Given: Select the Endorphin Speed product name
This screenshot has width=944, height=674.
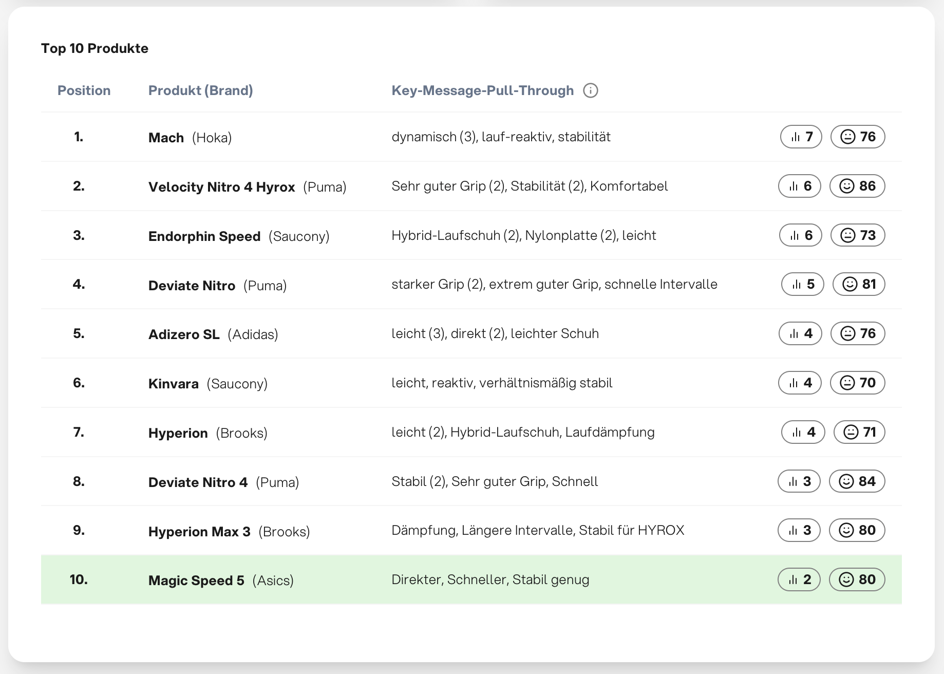Looking at the screenshot, I should coord(204,236).
